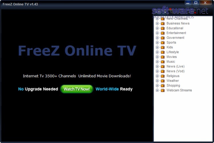Click the TV icon beside New Channels
This screenshot has width=214, height=143.
pyautogui.click(x=163, y=19)
